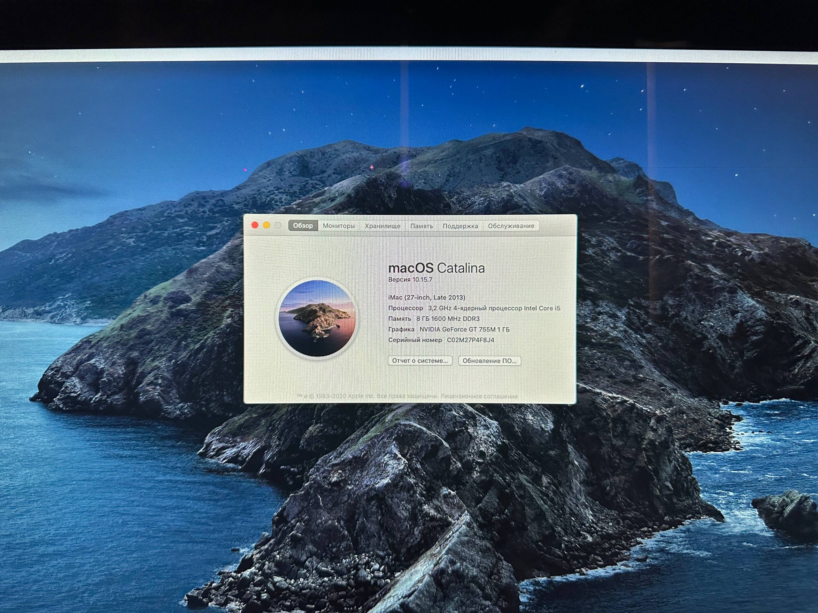Switch to the Обзор tab
Image resolution: width=818 pixels, height=613 pixels.
pos(303,225)
